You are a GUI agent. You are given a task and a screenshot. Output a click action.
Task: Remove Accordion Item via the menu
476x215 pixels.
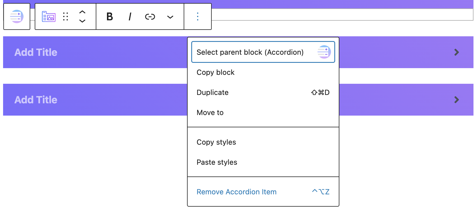pyautogui.click(x=263, y=192)
